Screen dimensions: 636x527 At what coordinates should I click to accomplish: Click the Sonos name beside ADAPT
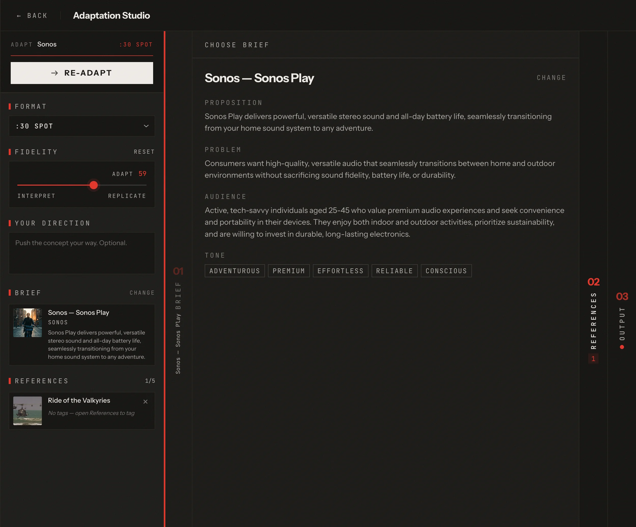47,44
